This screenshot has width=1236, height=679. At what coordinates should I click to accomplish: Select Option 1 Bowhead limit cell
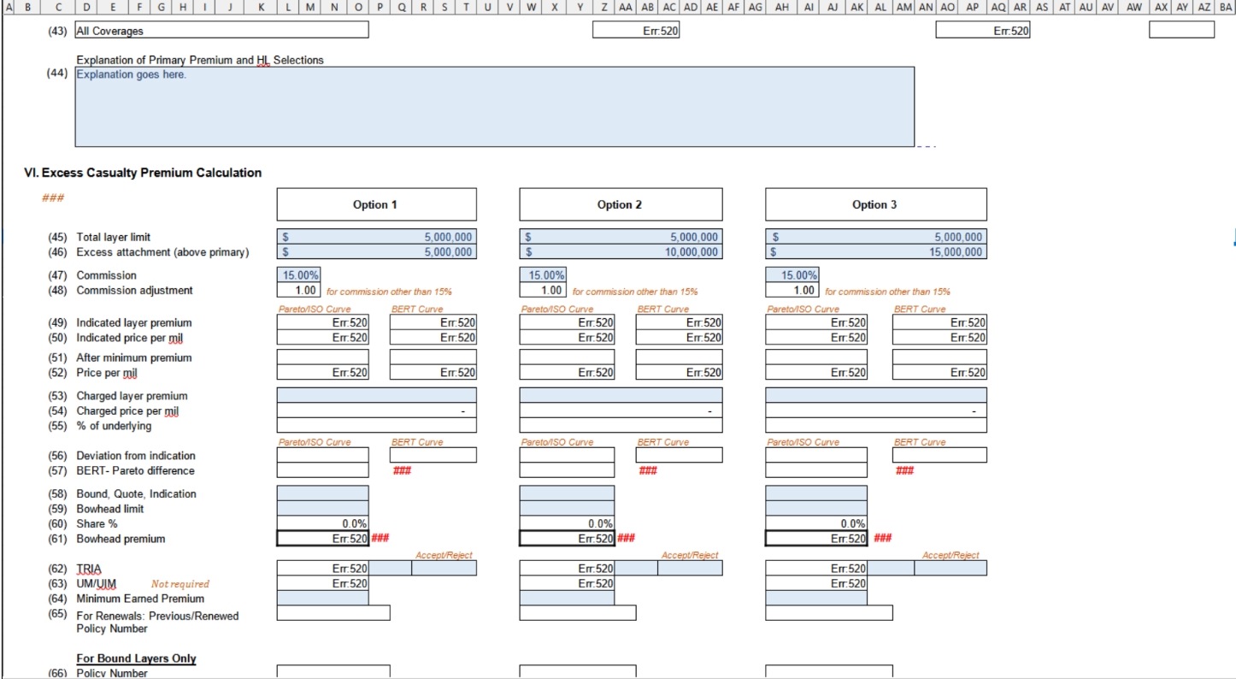[x=323, y=509]
